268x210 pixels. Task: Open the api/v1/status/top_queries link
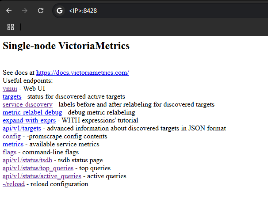pos(37,168)
